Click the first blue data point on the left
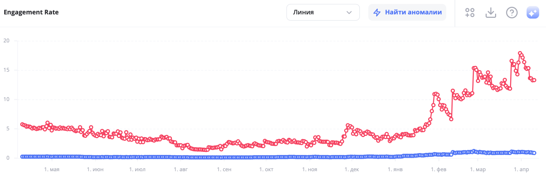The height and width of the screenshot is (180, 546). [x=22, y=157]
